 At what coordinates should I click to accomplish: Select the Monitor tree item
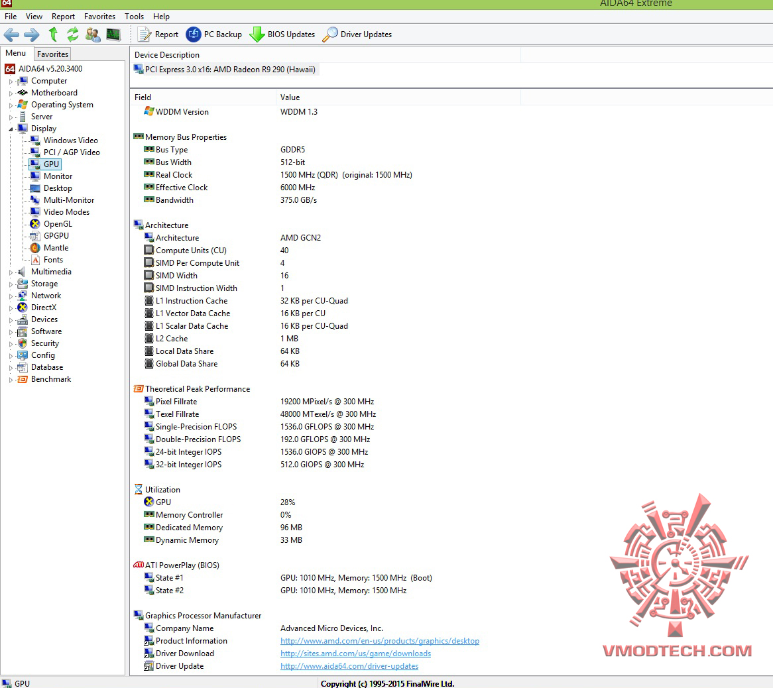pos(58,176)
